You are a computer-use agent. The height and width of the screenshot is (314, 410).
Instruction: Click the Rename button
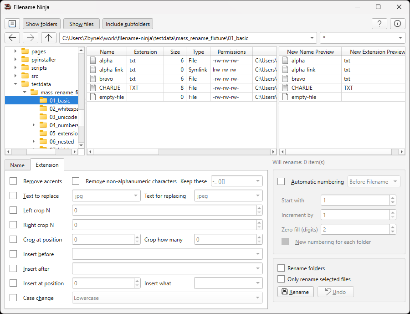(x=295, y=291)
